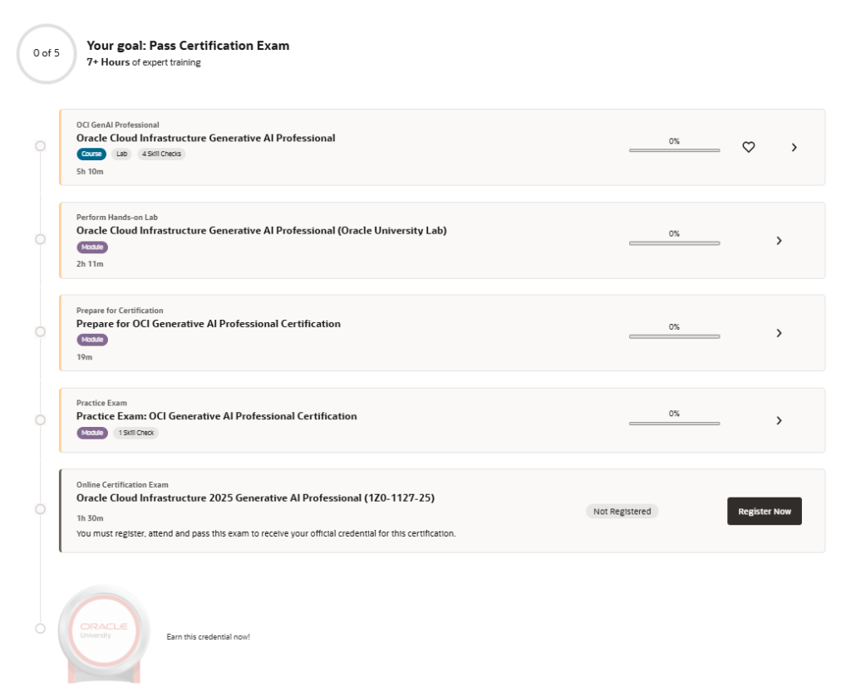Screen dimensions: 851x696
Task: Select timeline step marker for Hands-on Lab
Action: tap(40, 239)
